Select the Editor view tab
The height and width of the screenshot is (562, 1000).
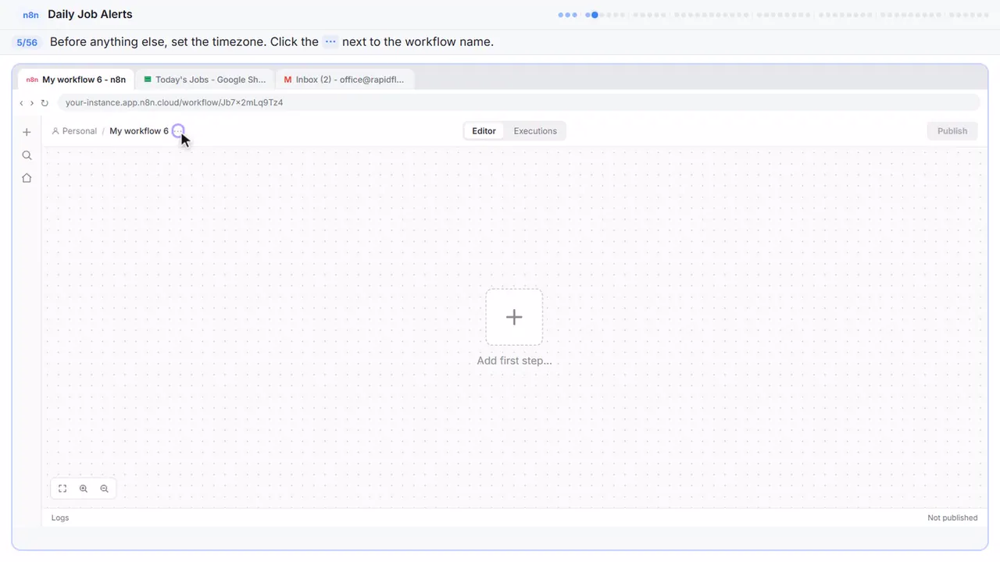click(484, 131)
